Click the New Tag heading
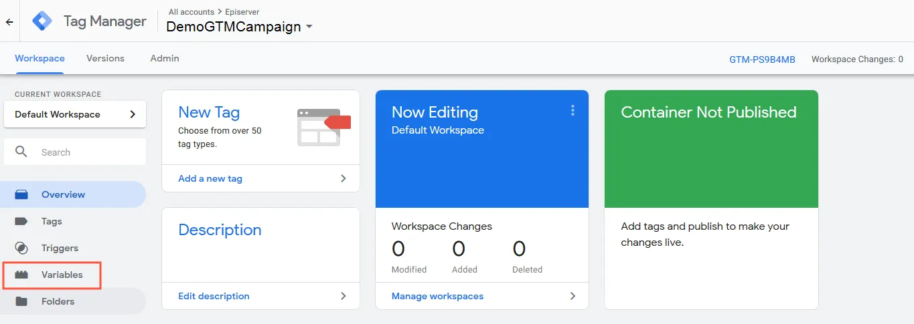Viewport: 914px width, 324px height. (x=209, y=112)
